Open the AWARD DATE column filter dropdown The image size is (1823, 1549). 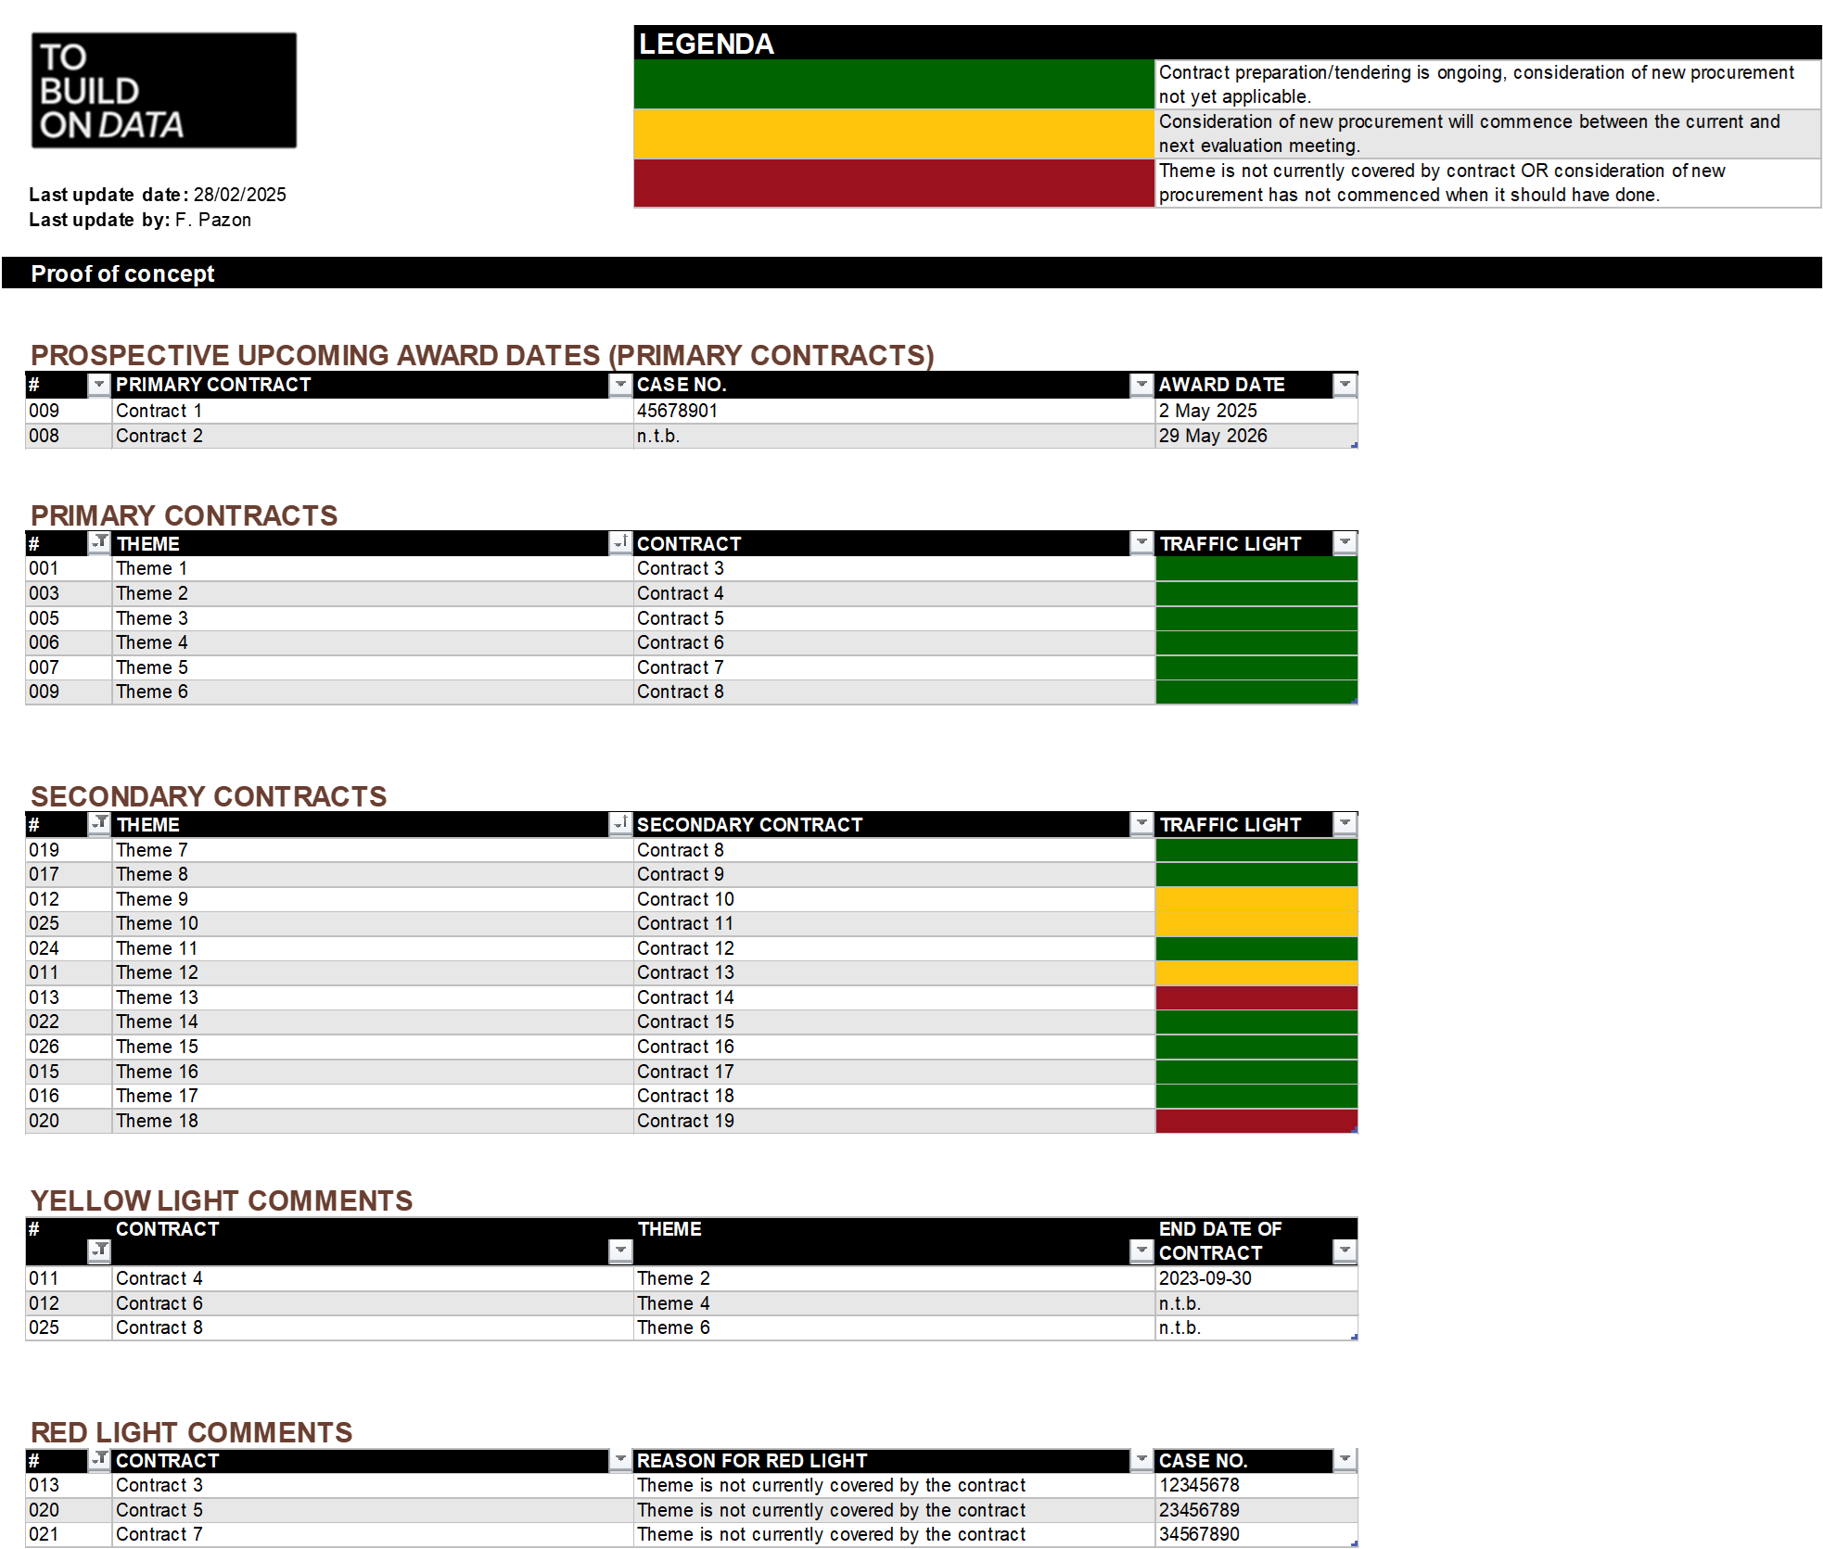click(x=1345, y=385)
